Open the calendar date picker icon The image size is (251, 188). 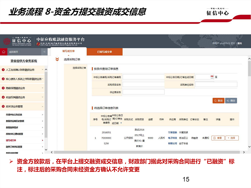212,77
